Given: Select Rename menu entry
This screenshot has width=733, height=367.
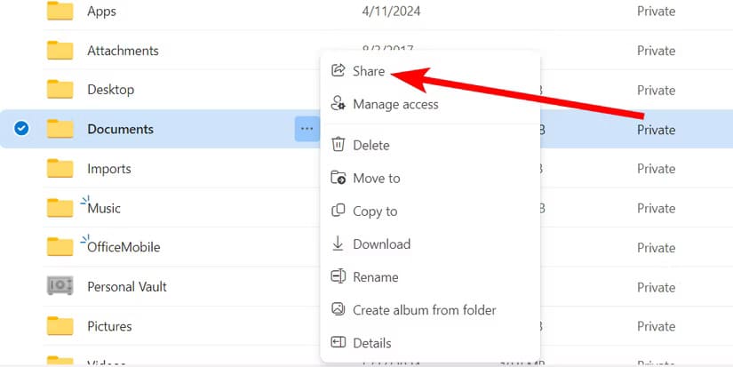Looking at the screenshot, I should [430, 277].
